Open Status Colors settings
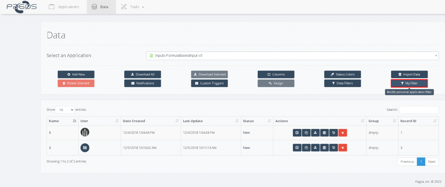This screenshot has height=187, width=445. pos(342,74)
